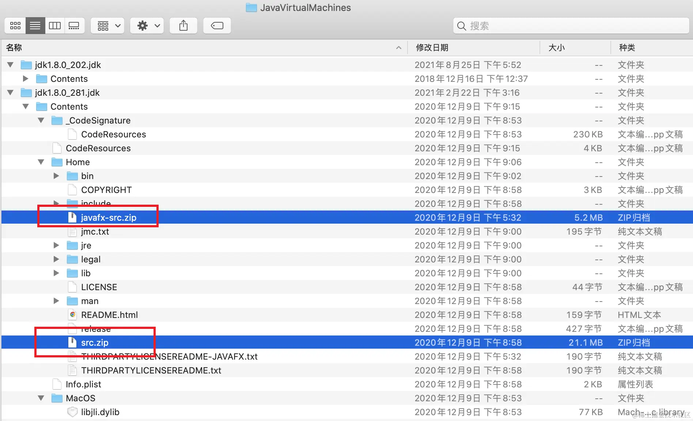Click the 427 字节 size cell
Image resolution: width=693 pixels, height=421 pixels.
[x=584, y=329]
